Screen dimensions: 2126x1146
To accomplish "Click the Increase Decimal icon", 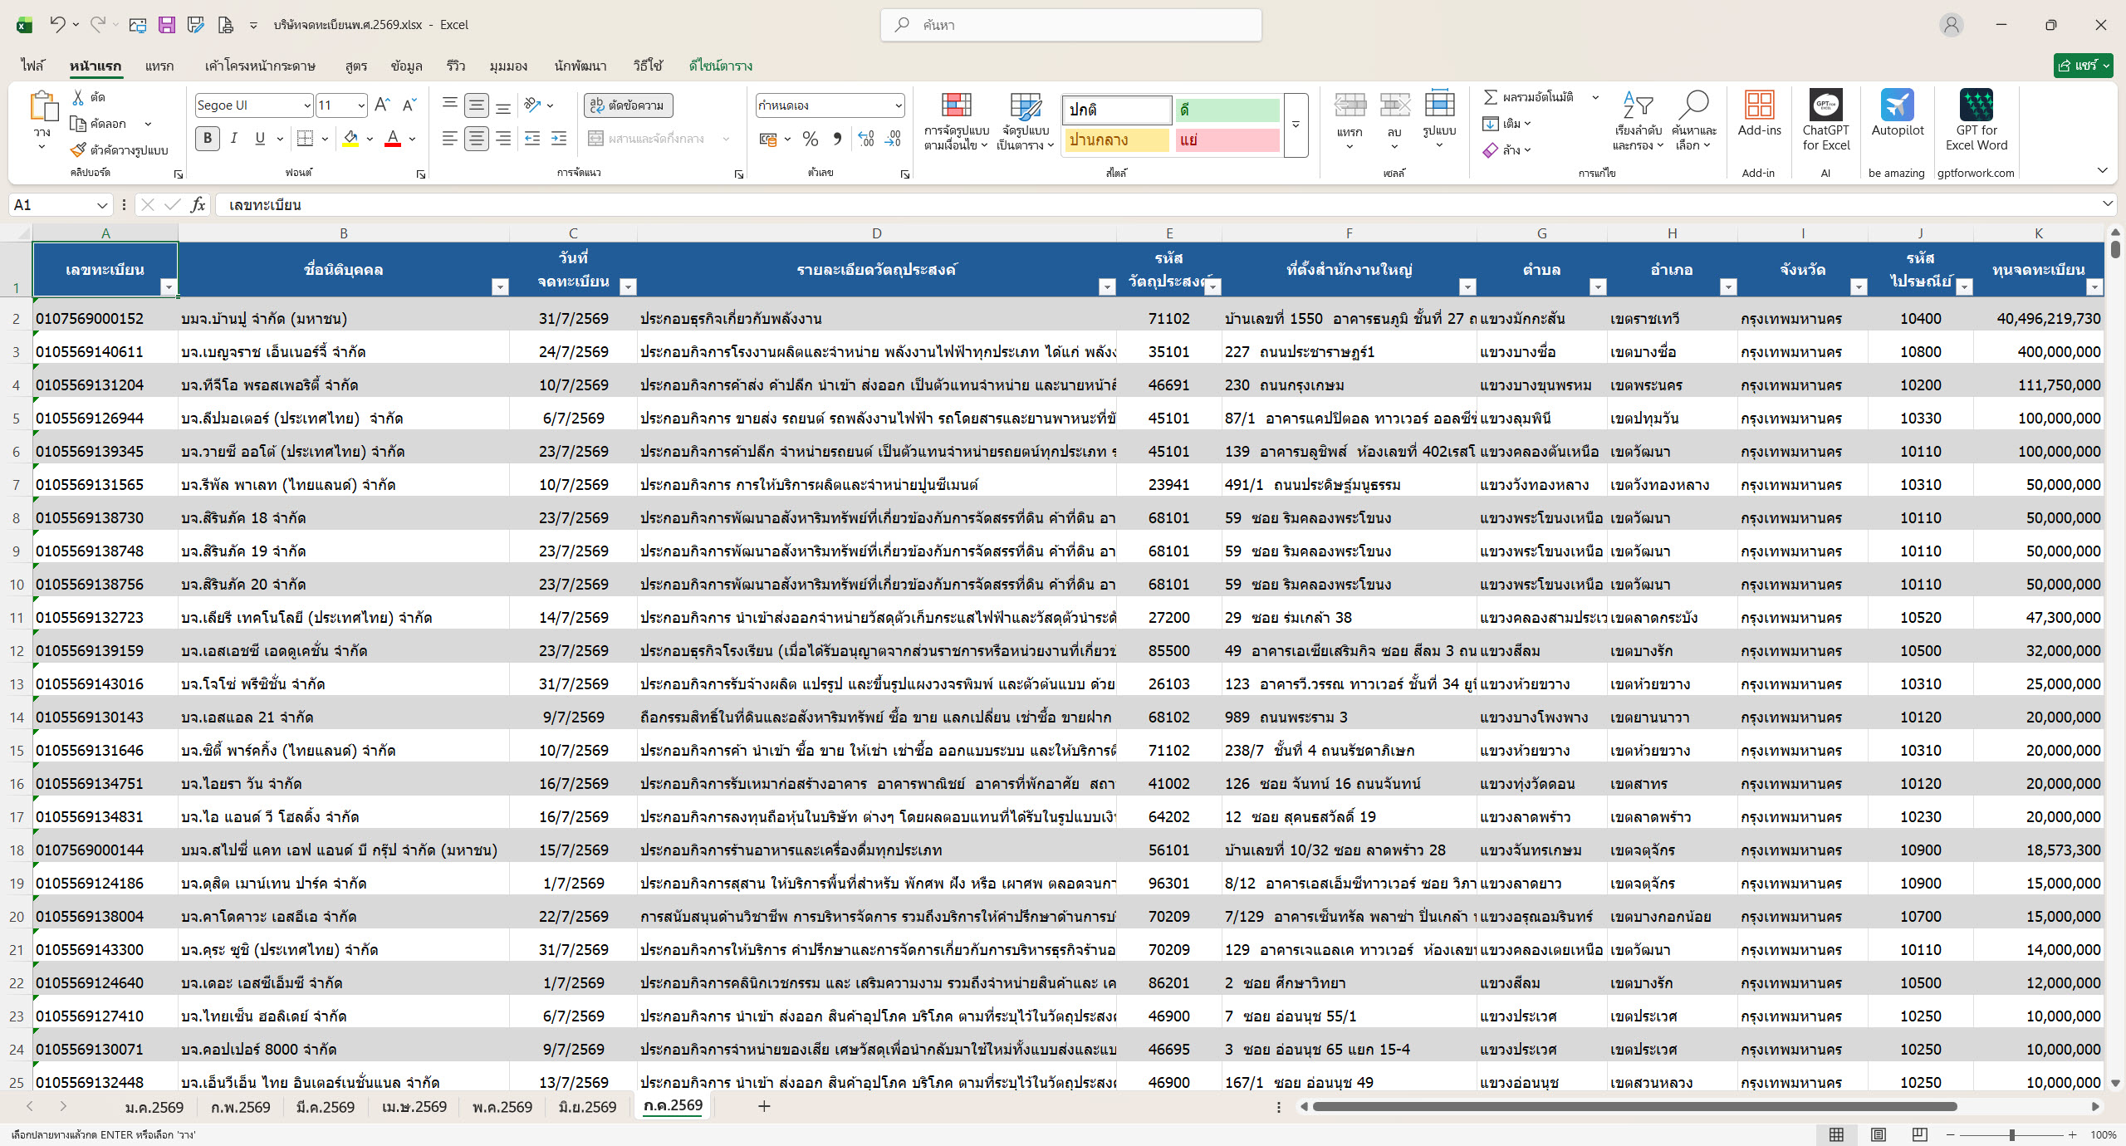I will (x=866, y=139).
